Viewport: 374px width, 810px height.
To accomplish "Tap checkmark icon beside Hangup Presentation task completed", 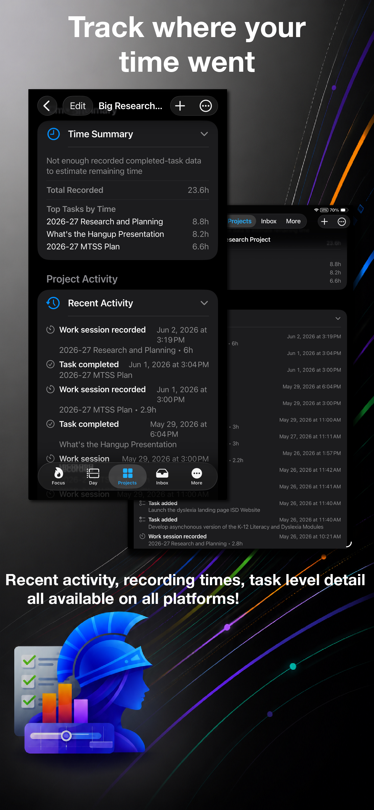I will [50, 424].
